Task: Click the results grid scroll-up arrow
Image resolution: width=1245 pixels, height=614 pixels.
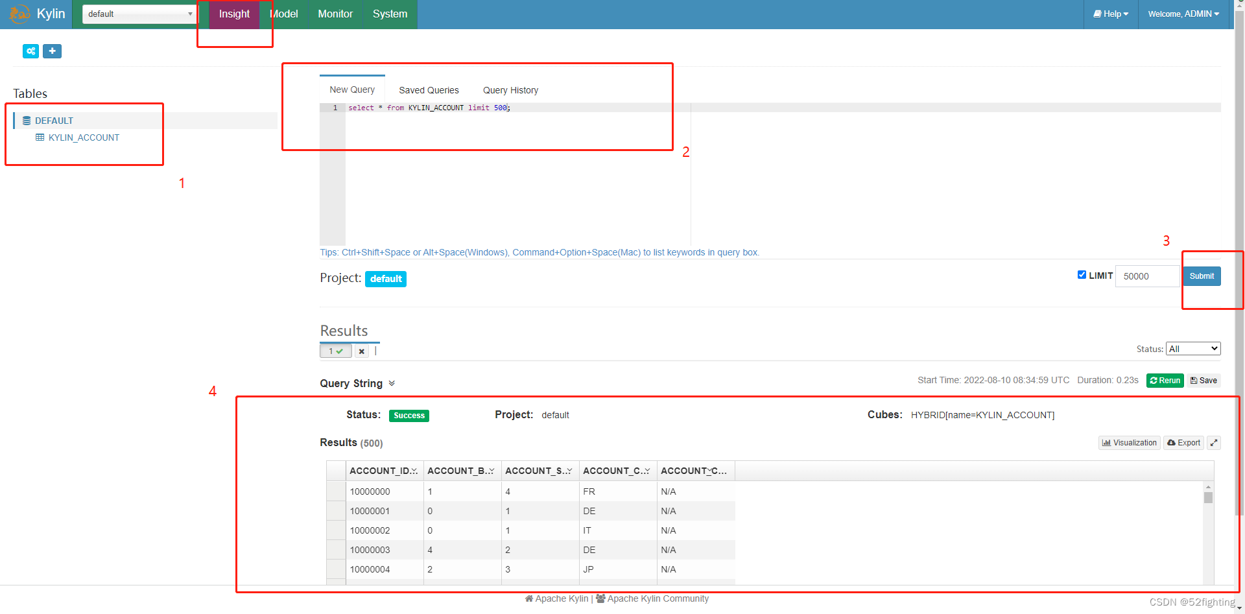Action: pos(1208,486)
